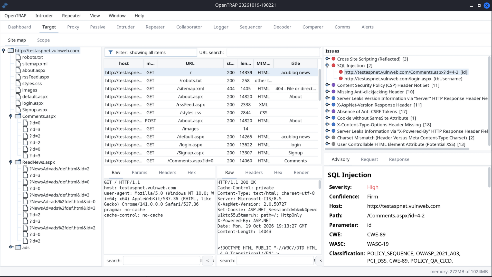Open the Intruder menu in menu bar
492x277 pixels.
click(x=44, y=16)
